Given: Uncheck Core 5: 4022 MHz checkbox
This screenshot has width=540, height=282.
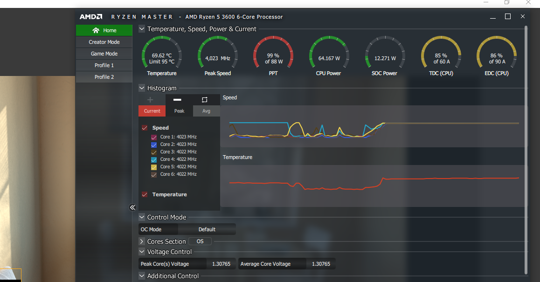Looking at the screenshot, I should pos(154,167).
